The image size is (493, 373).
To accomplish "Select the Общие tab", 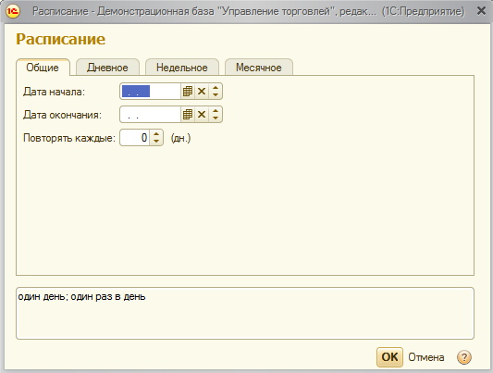I will 43,68.
